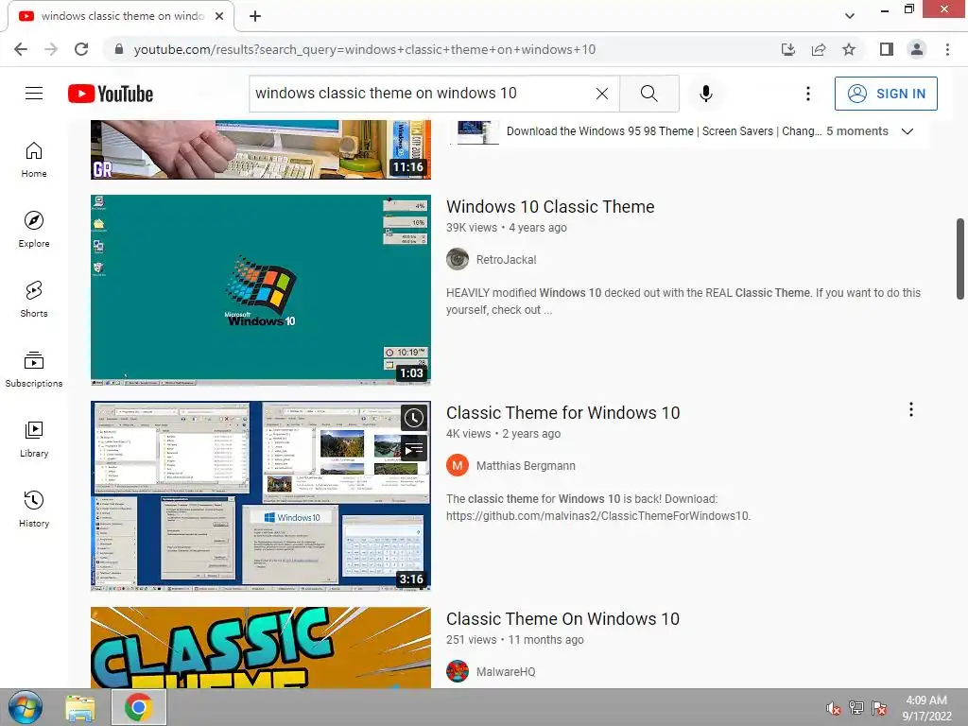Screen dimensions: 968x726
Task: Open a new browser tab
Action: pyautogui.click(x=255, y=16)
